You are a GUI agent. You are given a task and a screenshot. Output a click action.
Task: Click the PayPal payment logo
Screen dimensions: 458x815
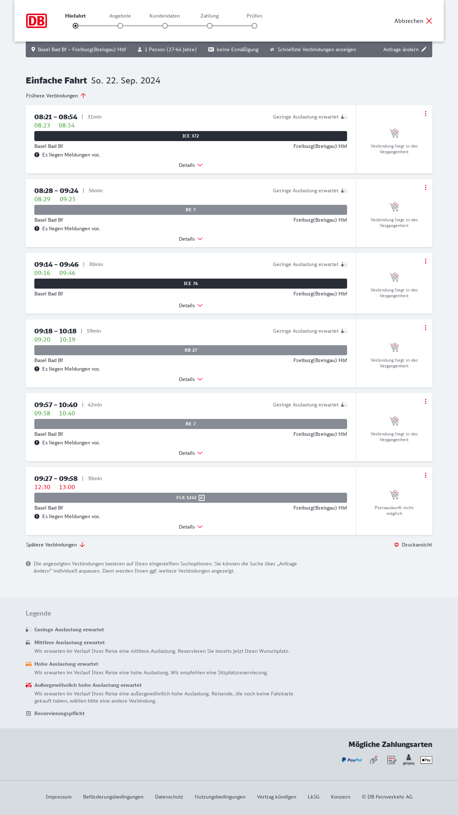[352, 760]
